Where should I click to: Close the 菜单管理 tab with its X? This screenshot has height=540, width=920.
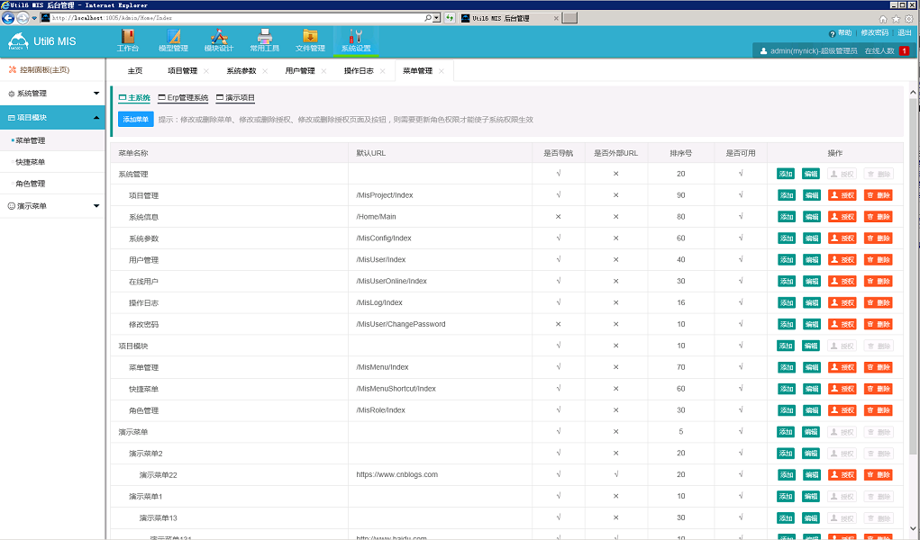pyautogui.click(x=441, y=71)
